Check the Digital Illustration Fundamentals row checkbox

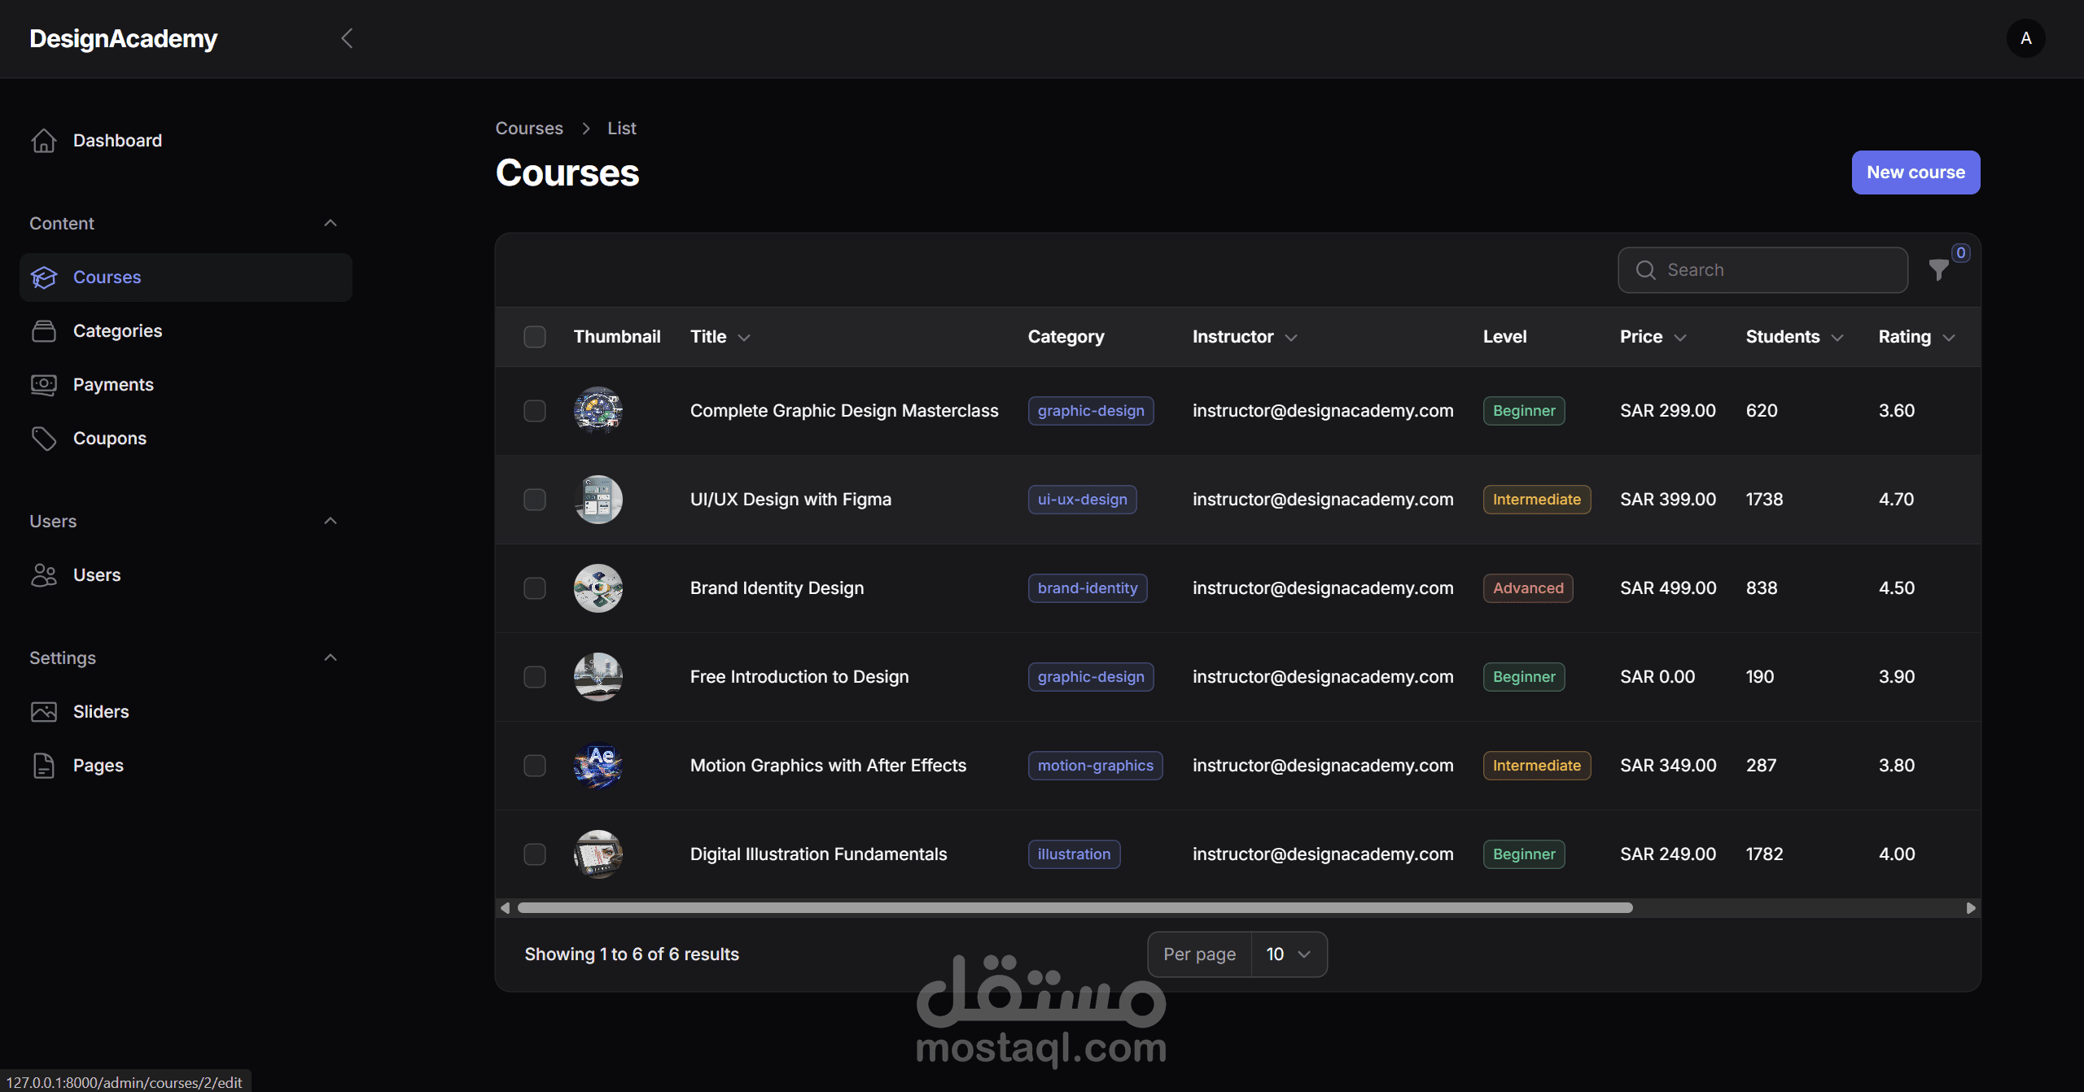coord(535,854)
